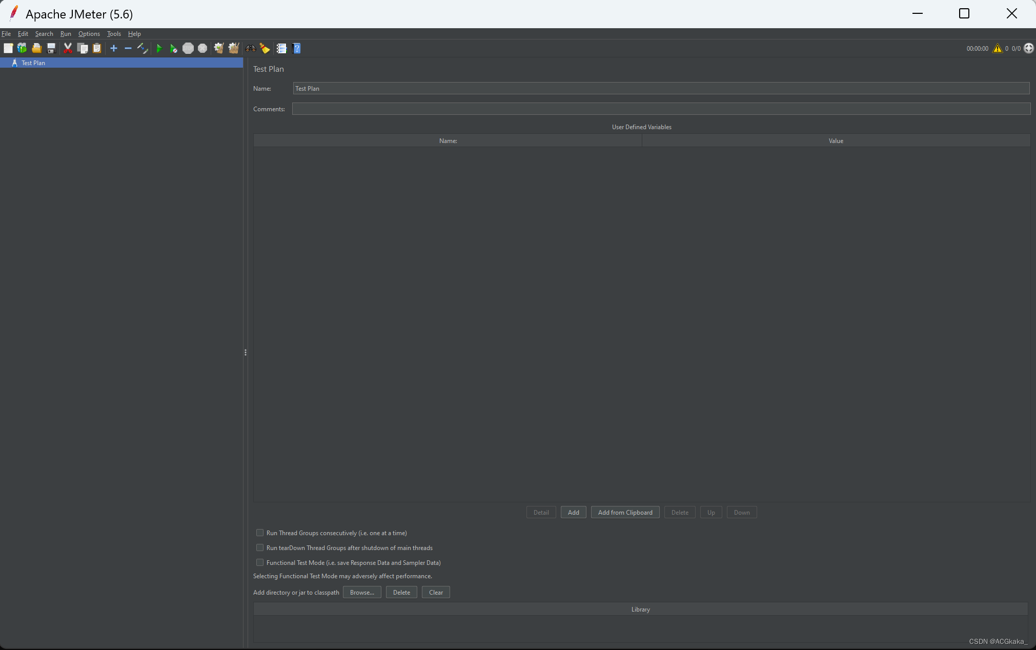Toggle Run Thread Groups consecutively checkbox
The image size is (1036, 650).
coord(260,533)
